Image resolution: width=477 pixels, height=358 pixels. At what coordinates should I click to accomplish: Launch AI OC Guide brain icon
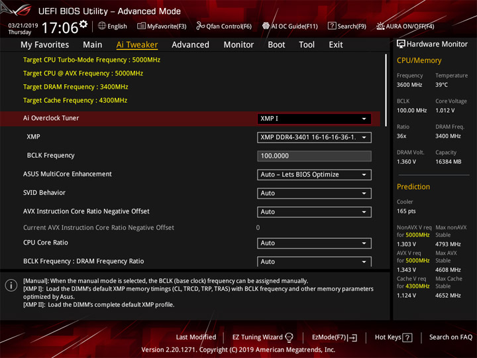(x=266, y=26)
